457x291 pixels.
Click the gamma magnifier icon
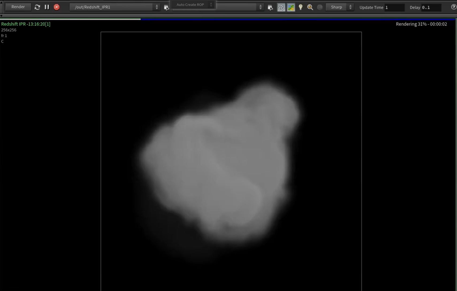point(310,7)
